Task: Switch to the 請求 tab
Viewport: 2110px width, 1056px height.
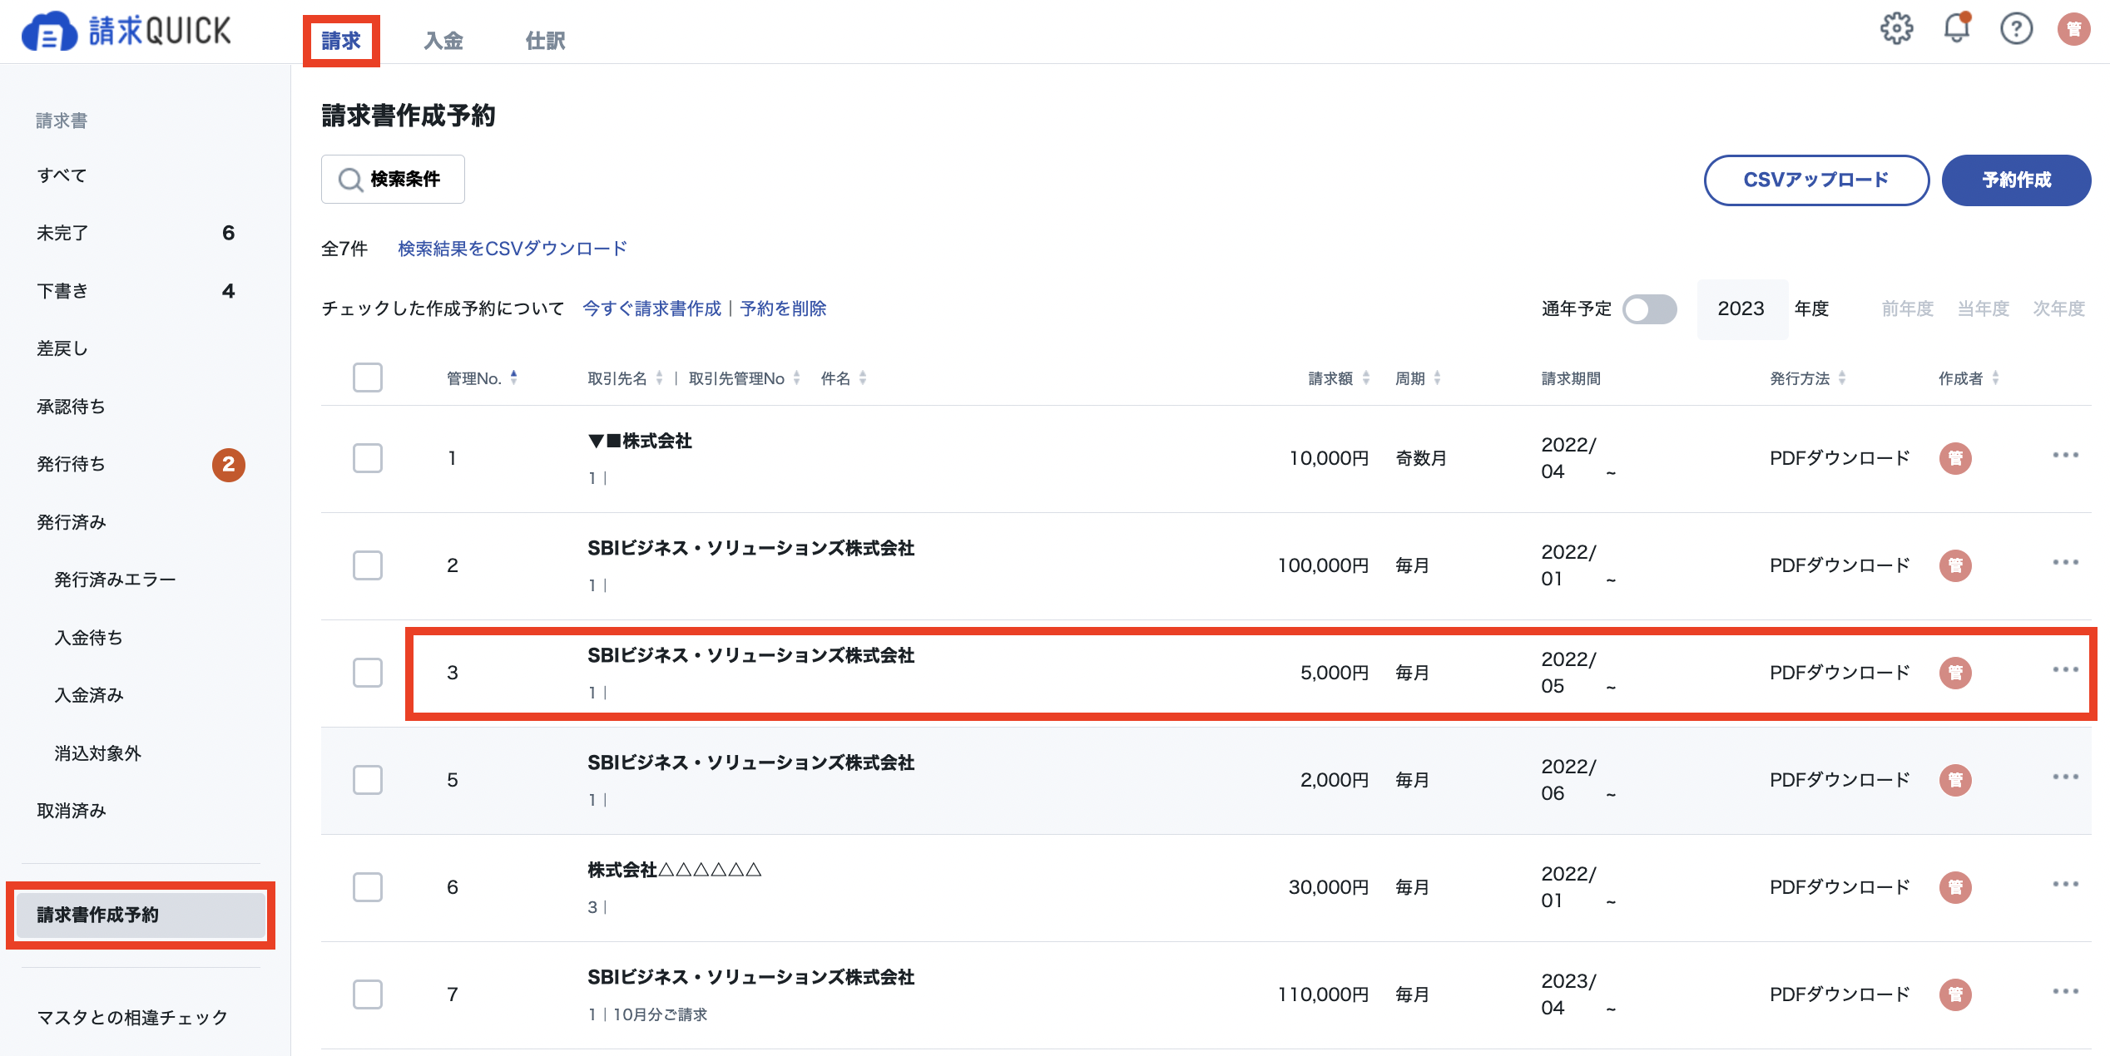Action: [341, 40]
